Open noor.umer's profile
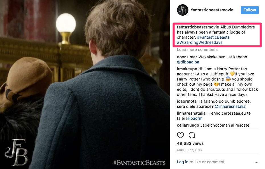Screen dimensions: 265x169 tap(187, 57)
